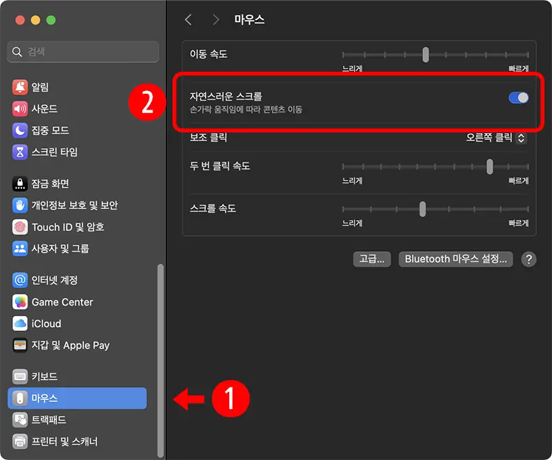Select the 알림 sidebar icon
552x460 pixels.
(x=21, y=86)
